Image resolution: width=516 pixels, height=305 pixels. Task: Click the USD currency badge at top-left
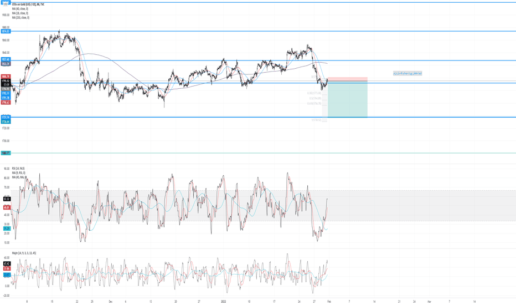[6, 3]
